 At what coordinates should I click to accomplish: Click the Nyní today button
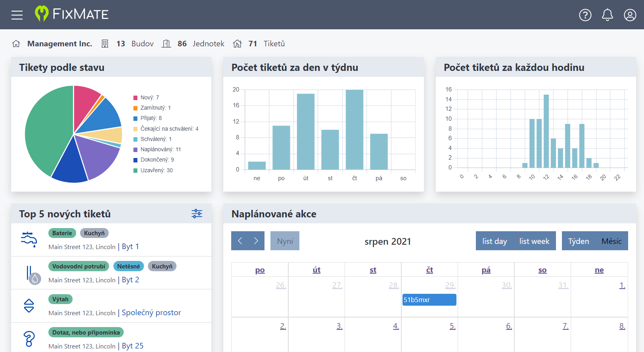pyautogui.click(x=285, y=241)
